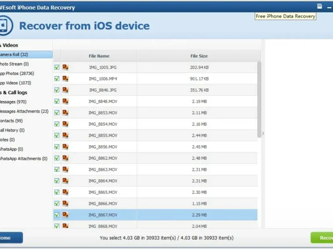
Task: Click the file icon beside IMG_8867.MOV
Action: [65, 215]
